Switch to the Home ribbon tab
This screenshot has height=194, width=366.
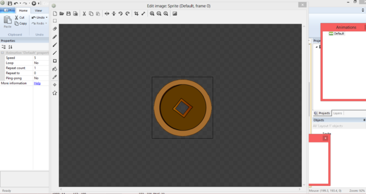click(23, 11)
